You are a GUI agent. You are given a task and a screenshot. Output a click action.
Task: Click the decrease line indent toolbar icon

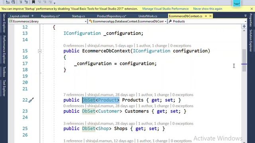[x=8, y=2]
